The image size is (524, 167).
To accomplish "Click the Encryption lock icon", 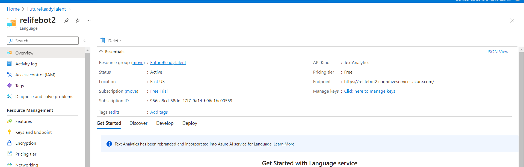I will coord(9,143).
